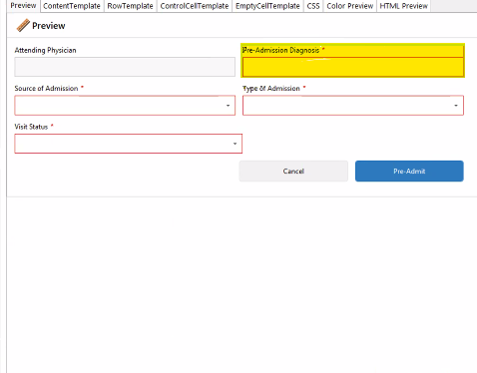Click the Pre-Admission Diagnosis label
Viewport: 477px width, 373px height.
280,50
